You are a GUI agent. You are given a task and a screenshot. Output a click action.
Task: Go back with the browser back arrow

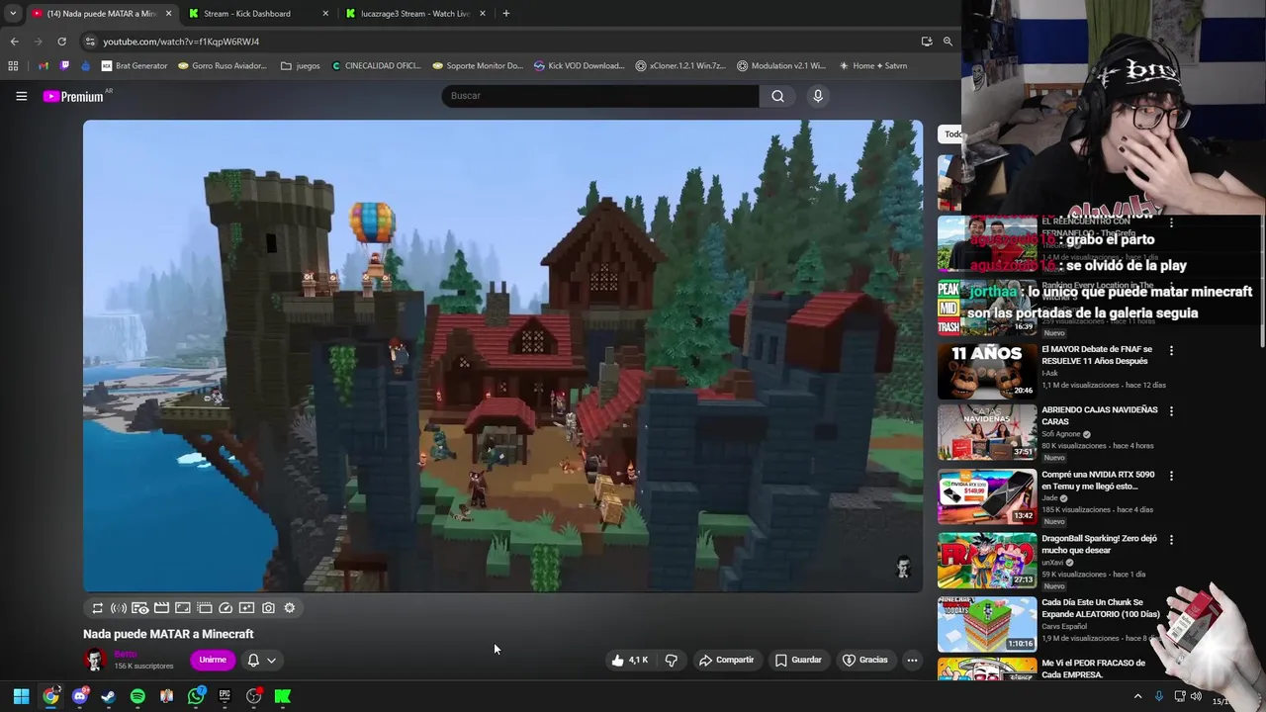coord(14,42)
